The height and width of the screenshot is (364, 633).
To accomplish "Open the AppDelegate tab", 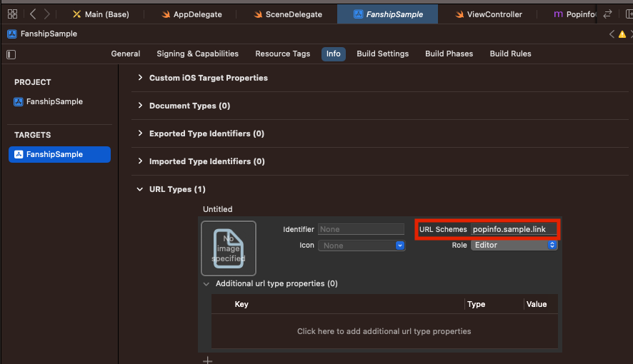I will pyautogui.click(x=191, y=14).
